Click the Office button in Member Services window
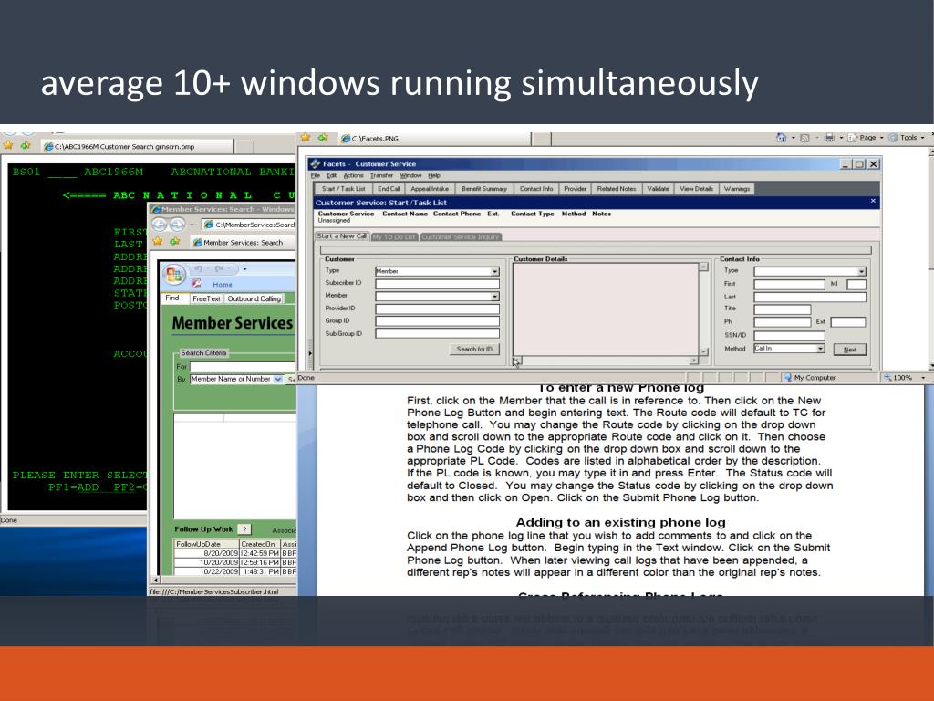This screenshot has width=934, height=701. [x=174, y=274]
